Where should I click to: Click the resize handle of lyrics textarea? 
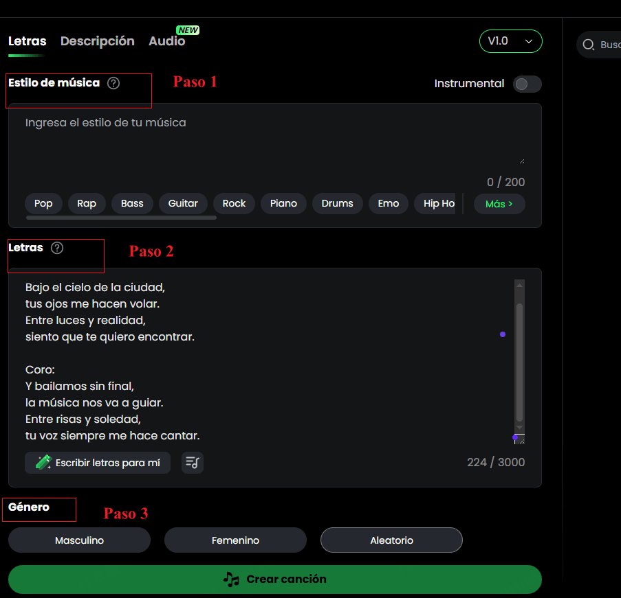[519, 439]
